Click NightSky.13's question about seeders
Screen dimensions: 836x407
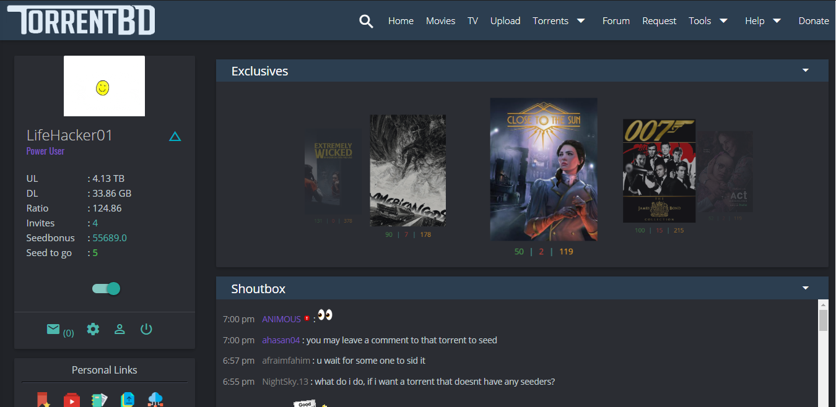[435, 382]
